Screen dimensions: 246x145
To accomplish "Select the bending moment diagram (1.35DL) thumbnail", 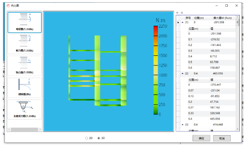I will pos(25,22).
